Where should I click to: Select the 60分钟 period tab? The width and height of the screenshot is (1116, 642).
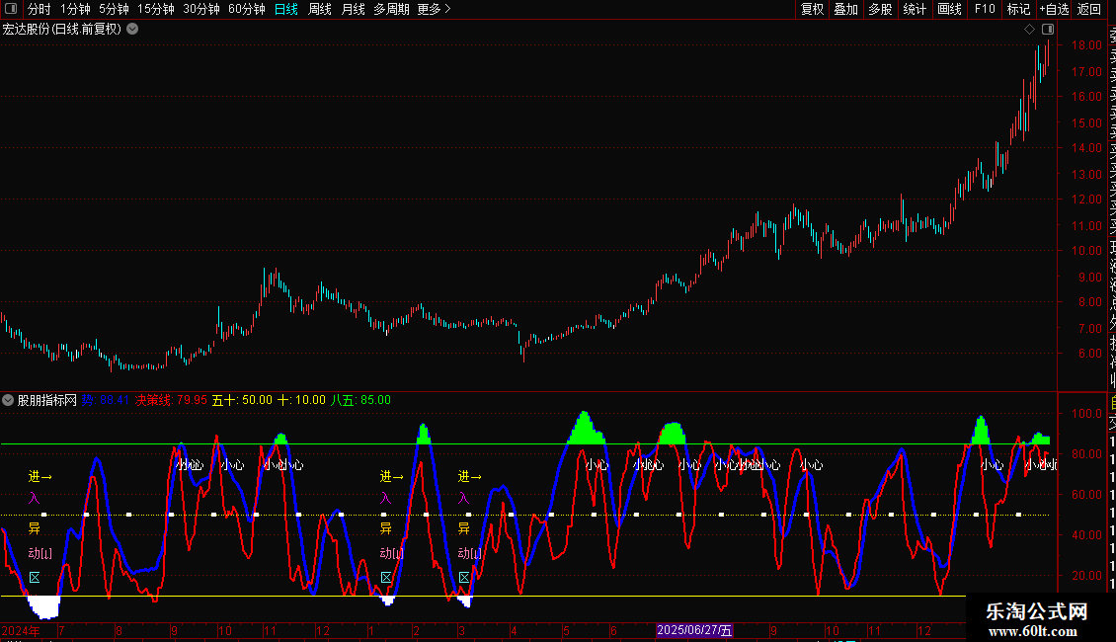tap(246, 9)
